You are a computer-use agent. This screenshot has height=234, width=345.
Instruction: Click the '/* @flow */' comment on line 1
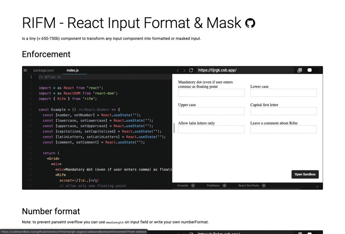(x=50, y=77)
